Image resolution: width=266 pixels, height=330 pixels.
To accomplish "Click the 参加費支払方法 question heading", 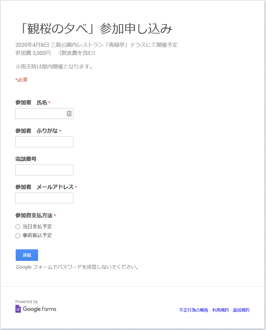I will 34,215.
